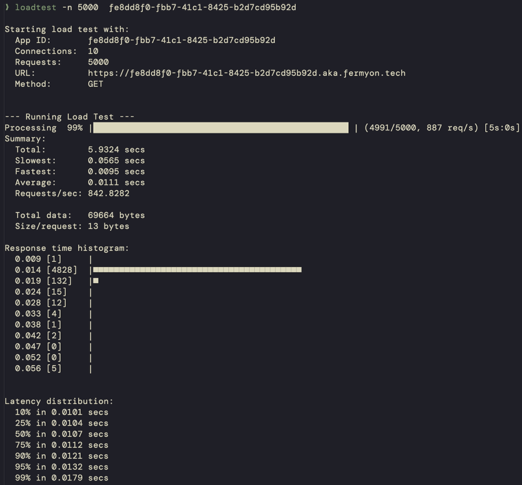
Task: Click the 'Latency distribution:' heading
Action: coord(59,402)
